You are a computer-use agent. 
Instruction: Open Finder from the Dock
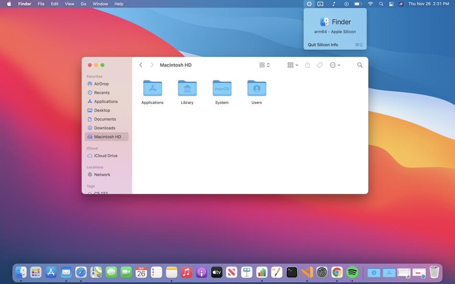[x=21, y=272]
